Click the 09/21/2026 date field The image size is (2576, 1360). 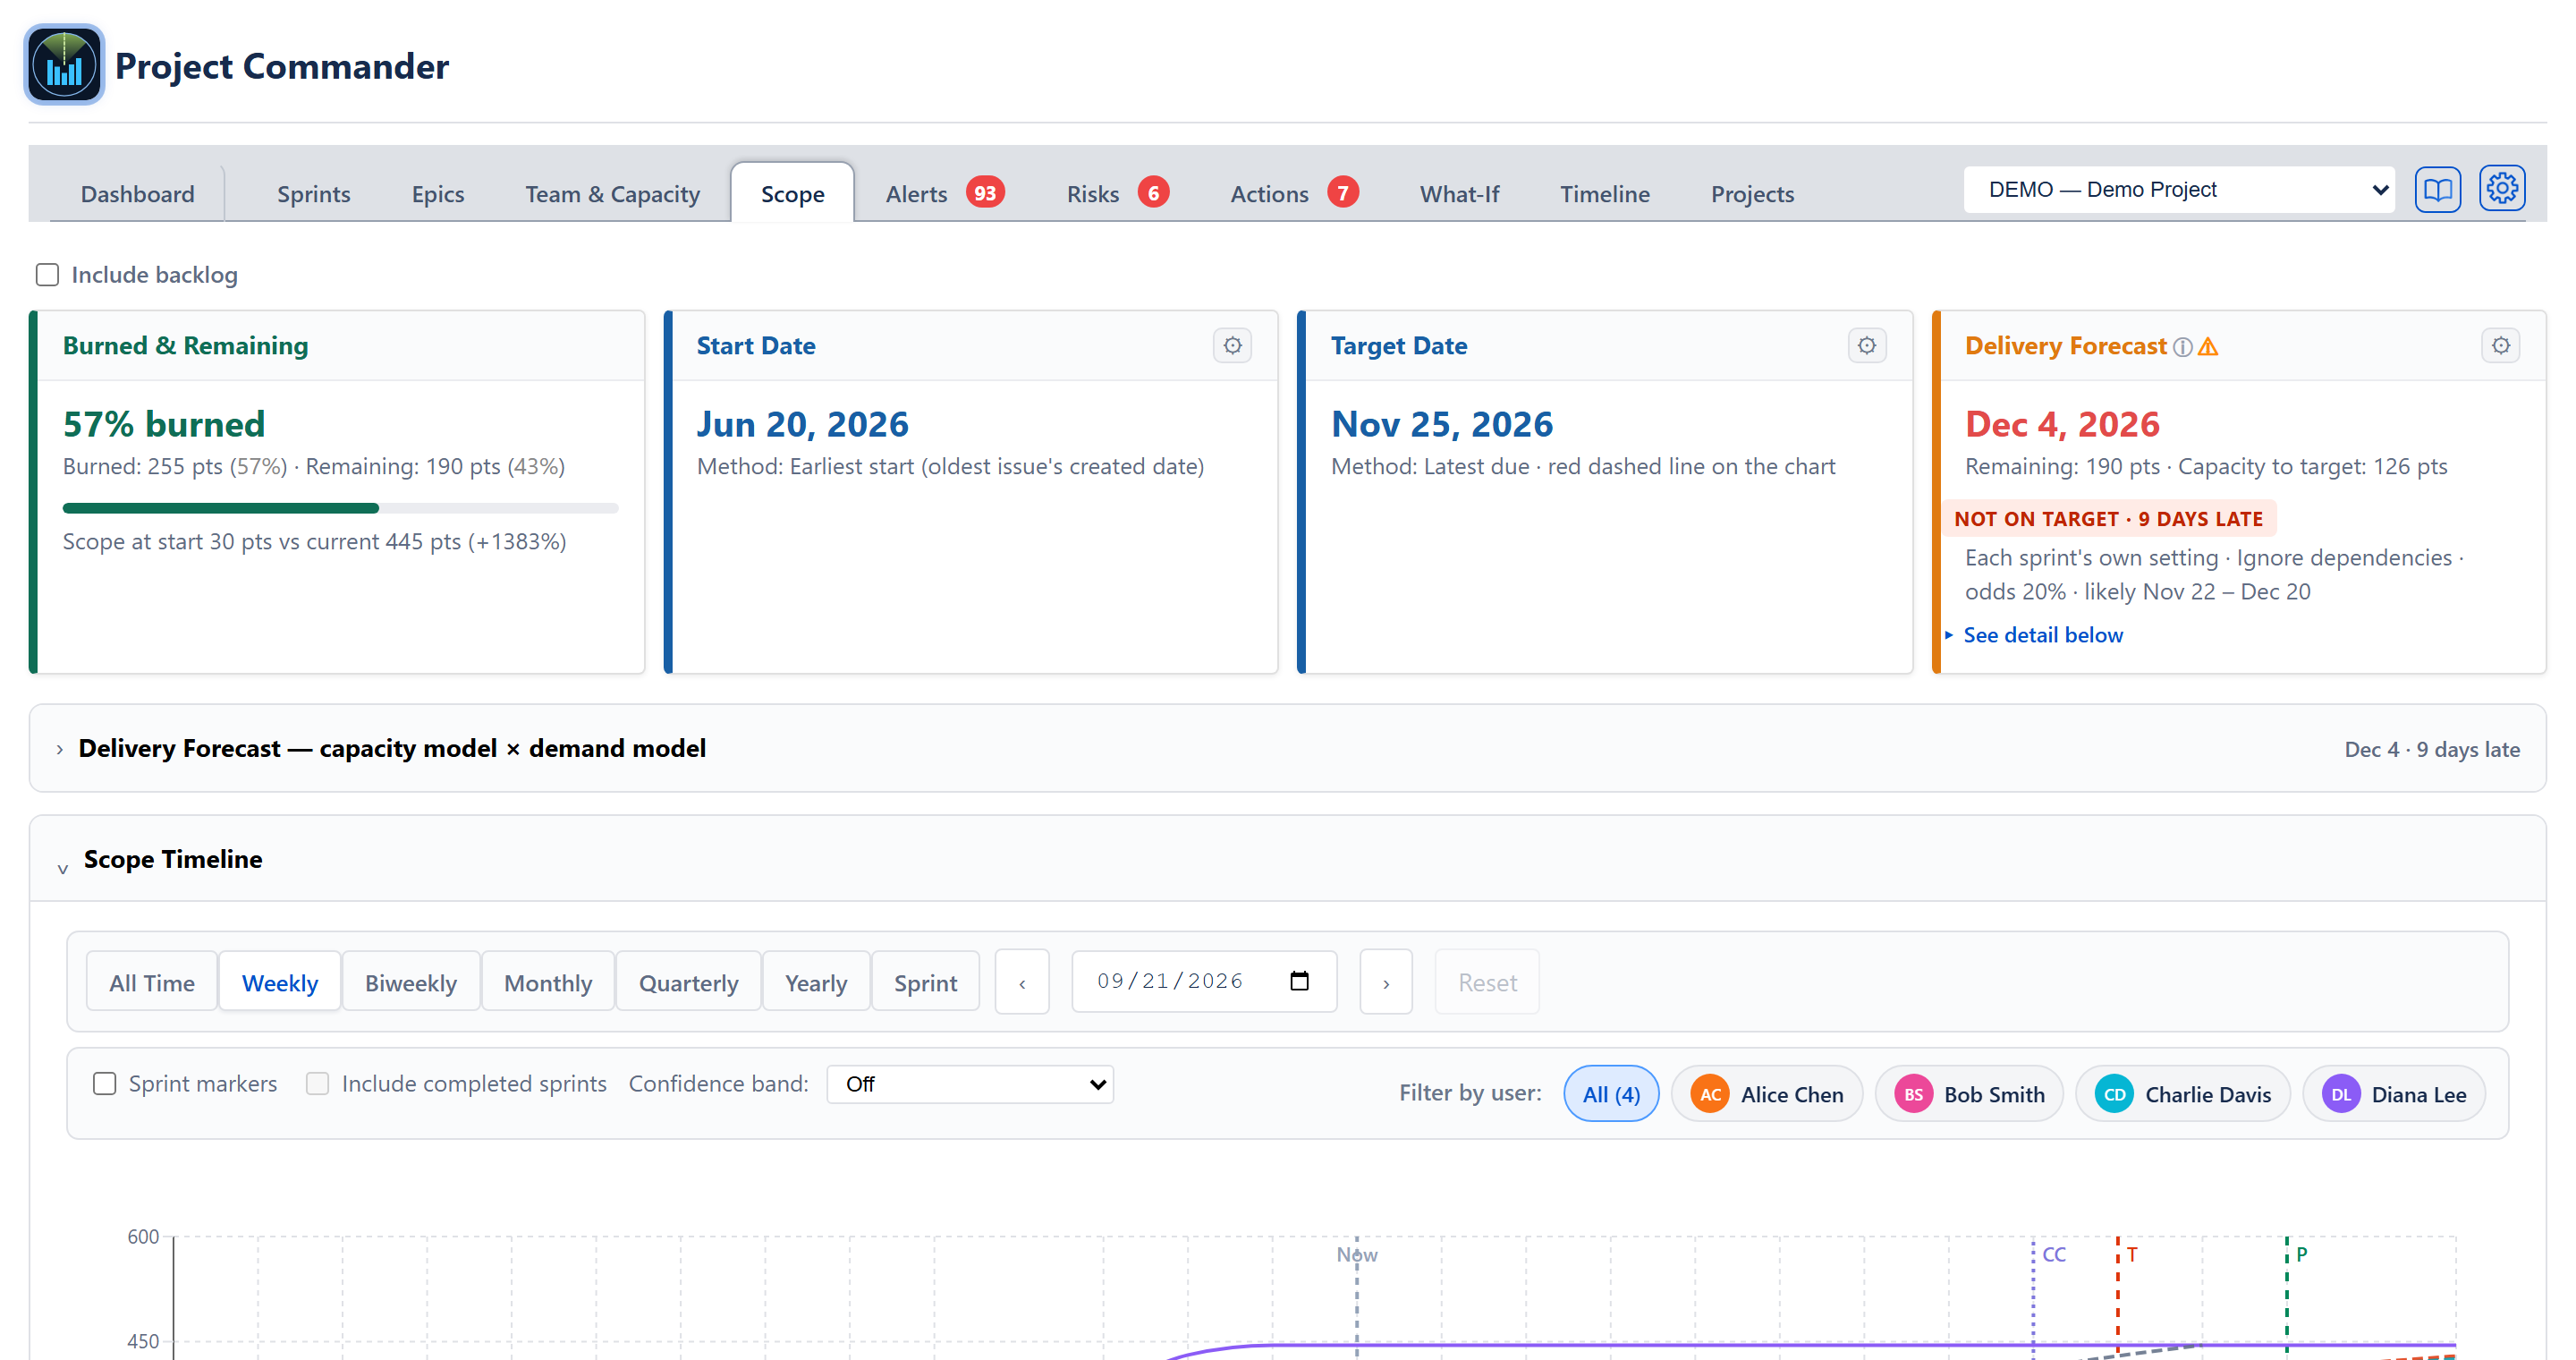1203,981
